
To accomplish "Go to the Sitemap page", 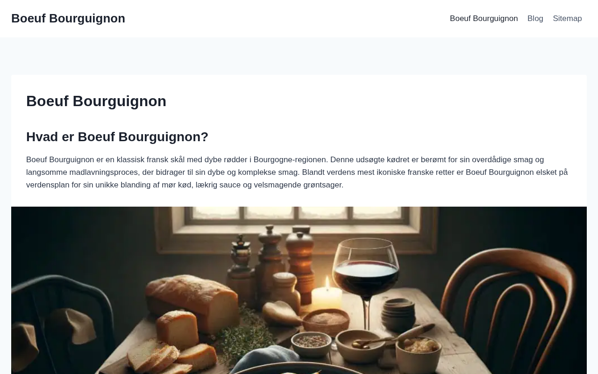I will (x=567, y=19).
